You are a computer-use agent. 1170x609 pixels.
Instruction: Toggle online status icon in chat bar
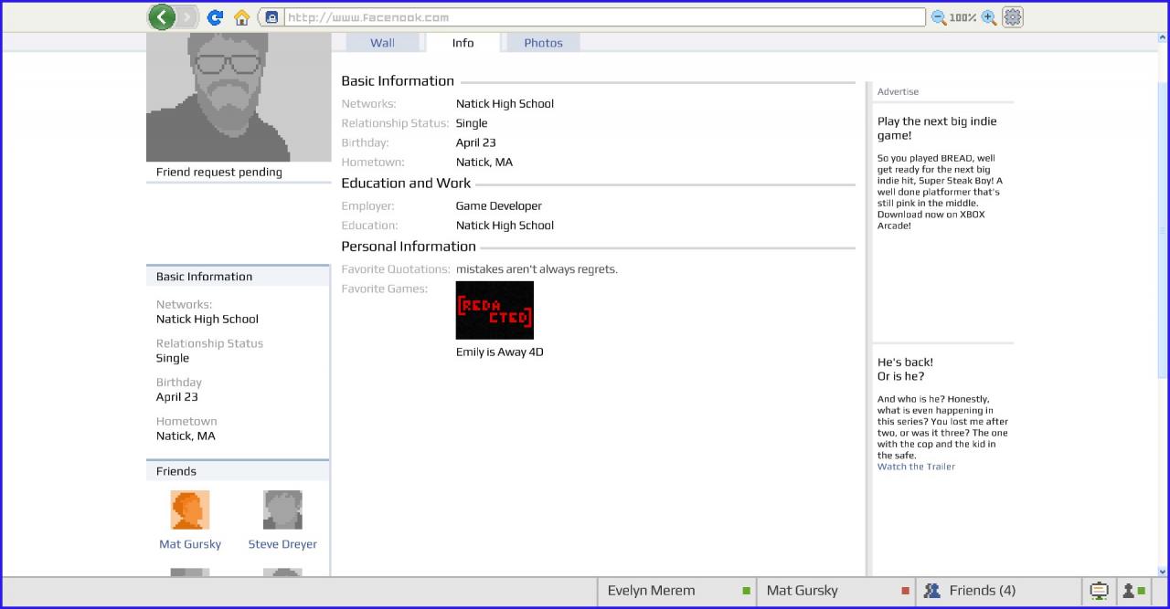1133,591
